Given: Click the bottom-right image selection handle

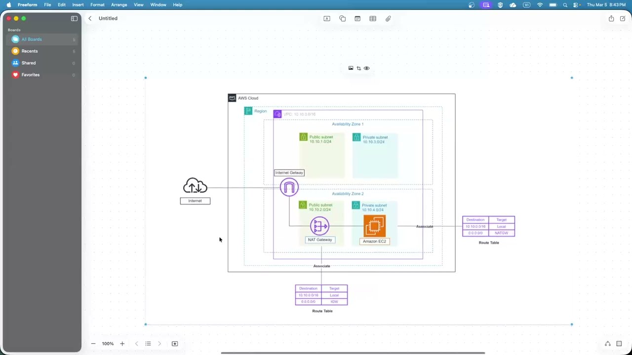Looking at the screenshot, I should 572,324.
